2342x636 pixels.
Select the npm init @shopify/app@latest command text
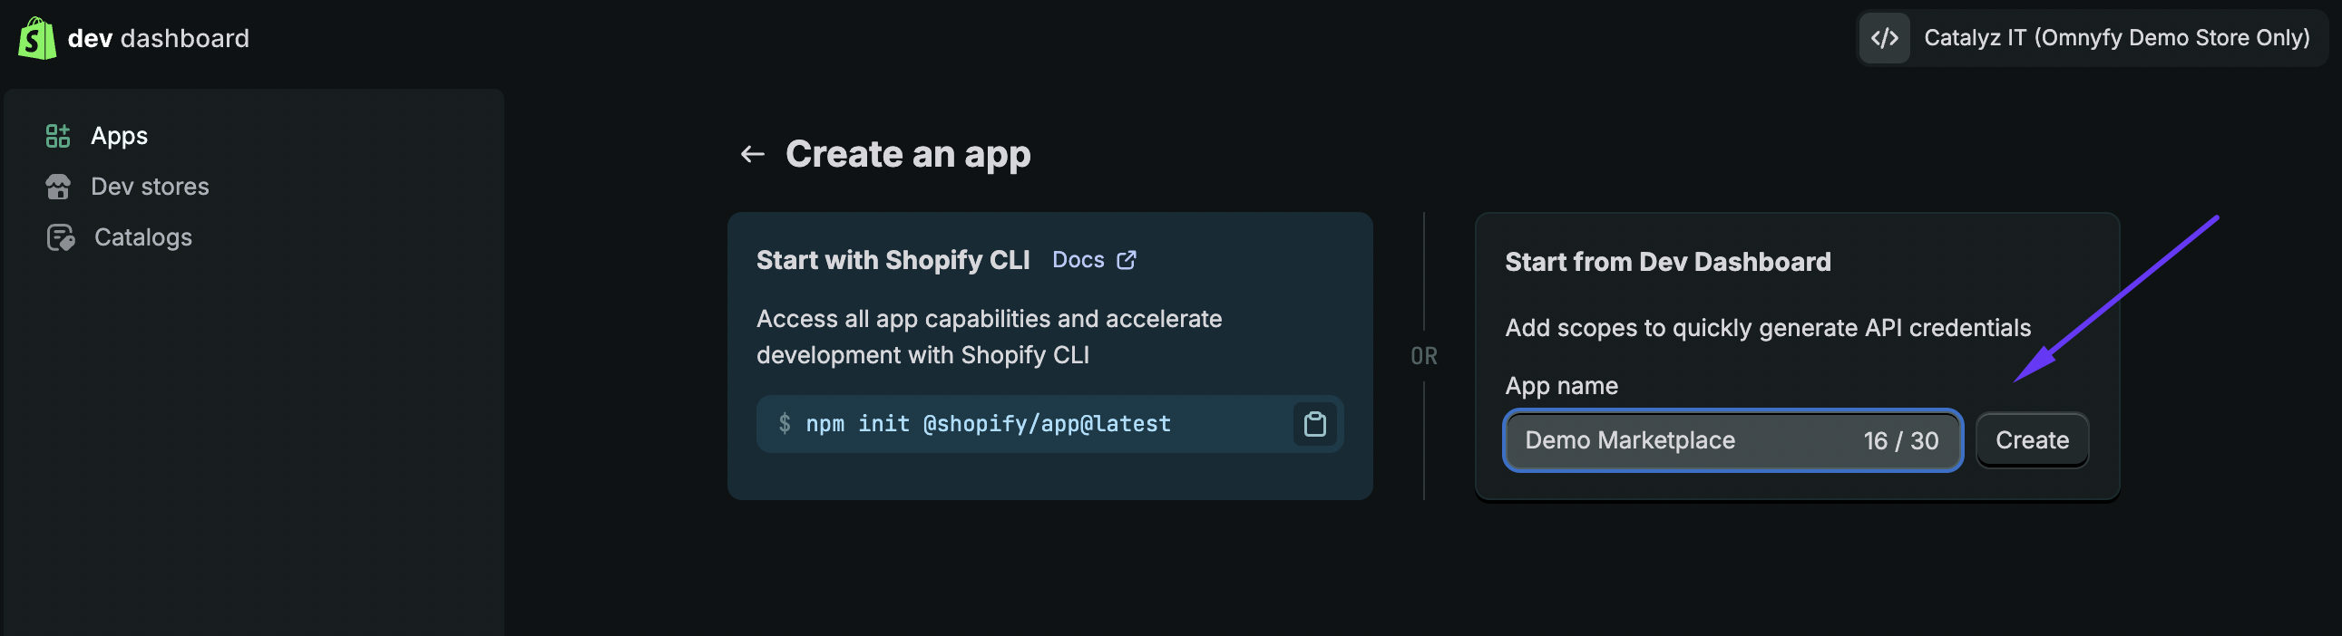(x=989, y=424)
